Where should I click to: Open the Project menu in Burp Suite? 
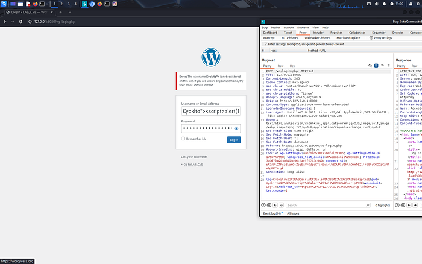tap(276, 28)
